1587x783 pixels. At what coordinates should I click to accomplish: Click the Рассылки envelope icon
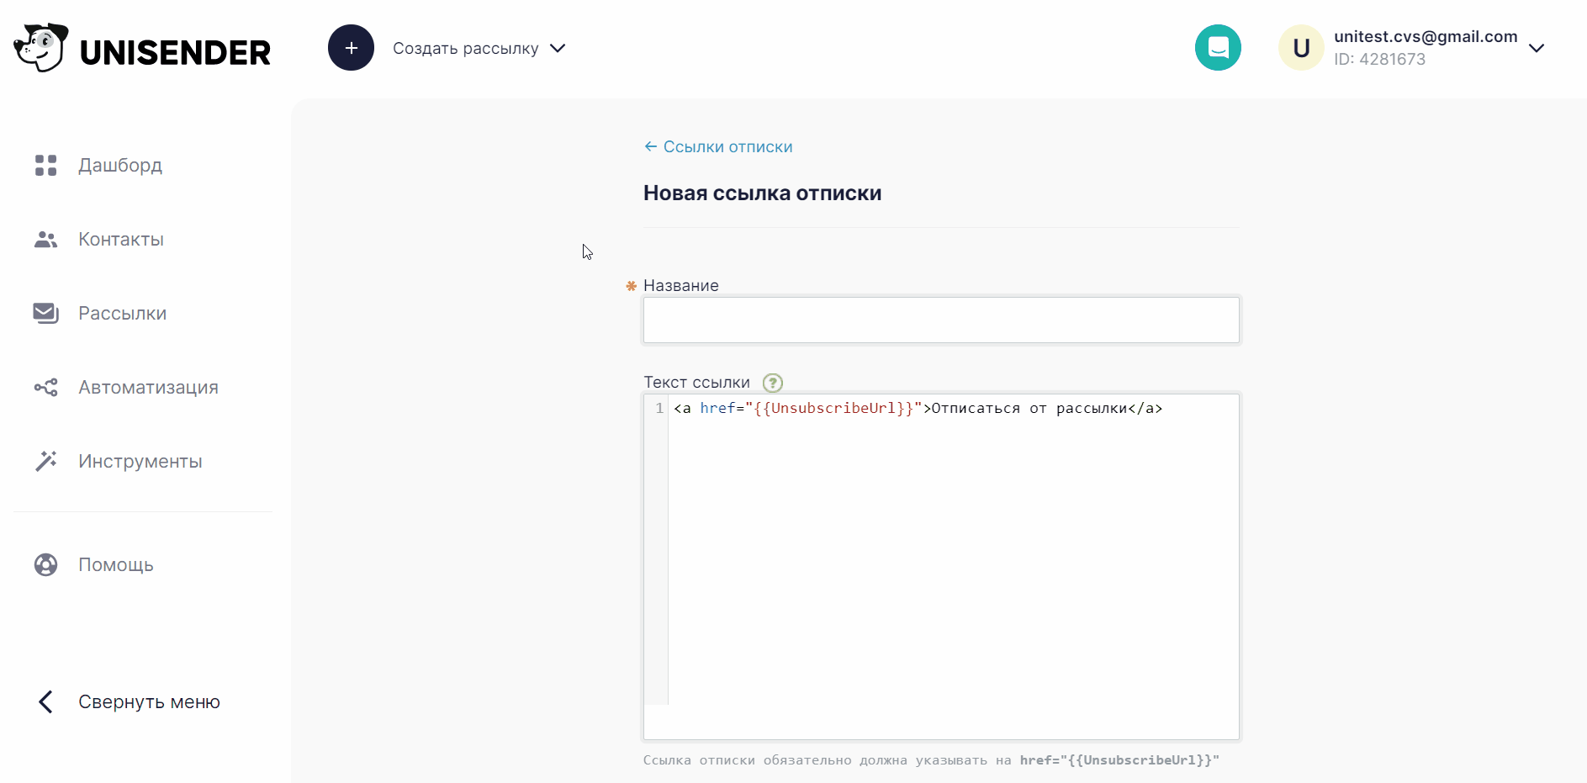point(45,313)
